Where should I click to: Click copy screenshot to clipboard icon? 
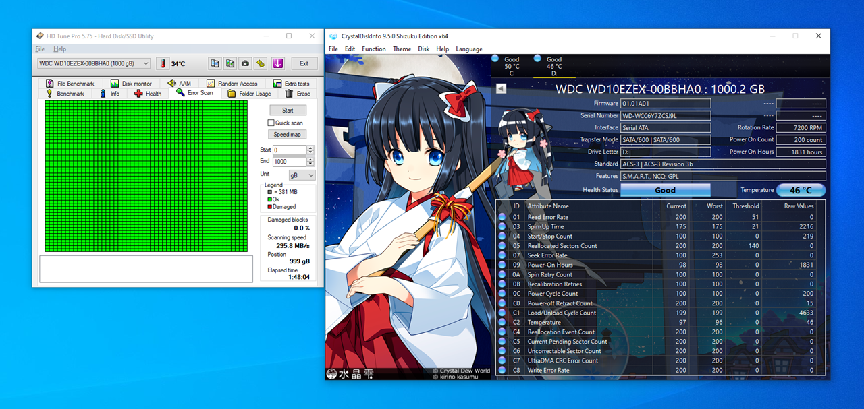(x=230, y=63)
